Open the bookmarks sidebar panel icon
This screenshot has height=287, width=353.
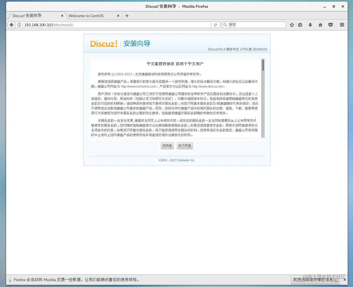point(300,25)
